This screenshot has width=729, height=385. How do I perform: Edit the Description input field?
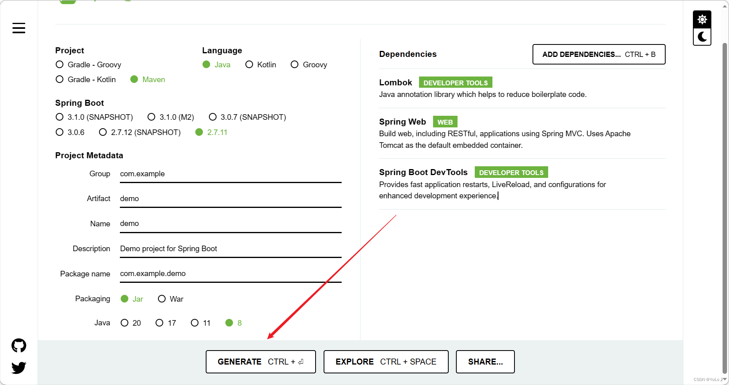(231, 249)
